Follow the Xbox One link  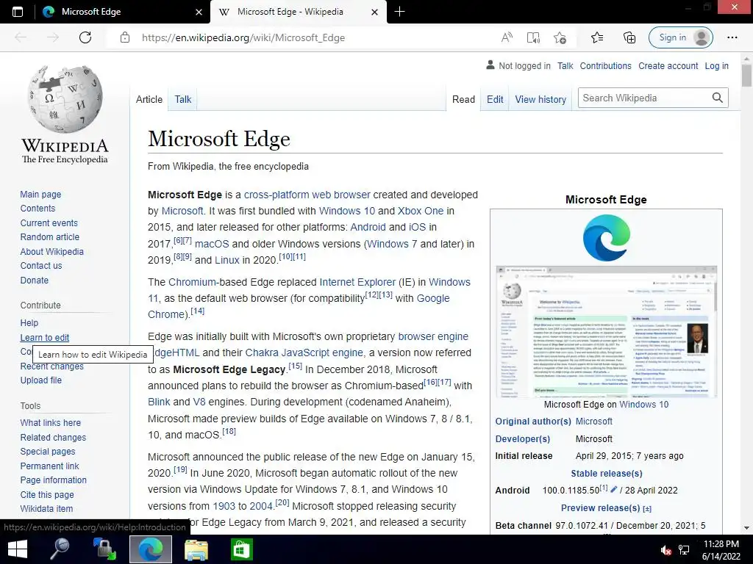tap(421, 211)
